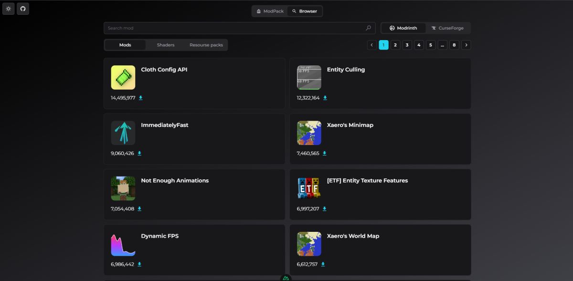Image resolution: width=573 pixels, height=281 pixels.
Task: Download ETF Entity Texture Features via download icon
Action: [325, 208]
